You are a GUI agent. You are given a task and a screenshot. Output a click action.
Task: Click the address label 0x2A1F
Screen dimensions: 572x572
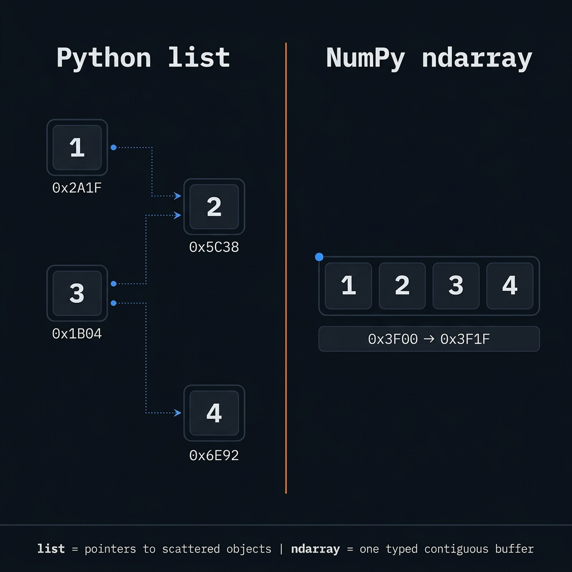77,188
